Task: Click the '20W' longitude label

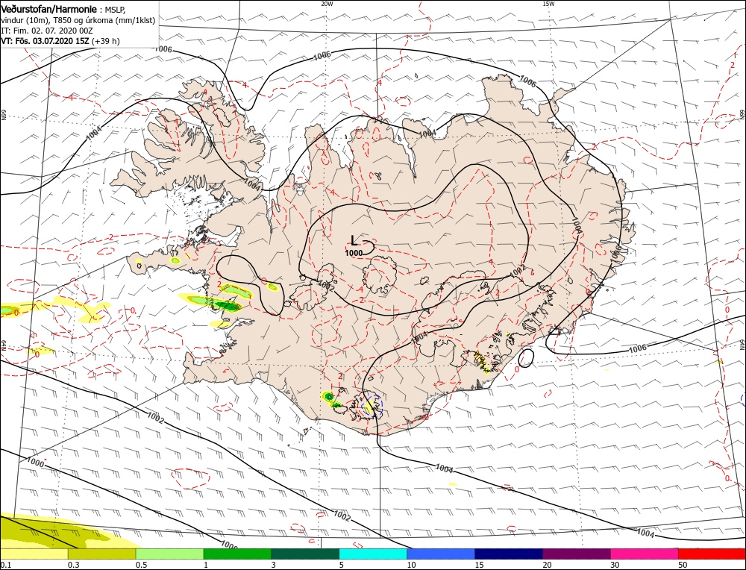Action: click(x=327, y=4)
